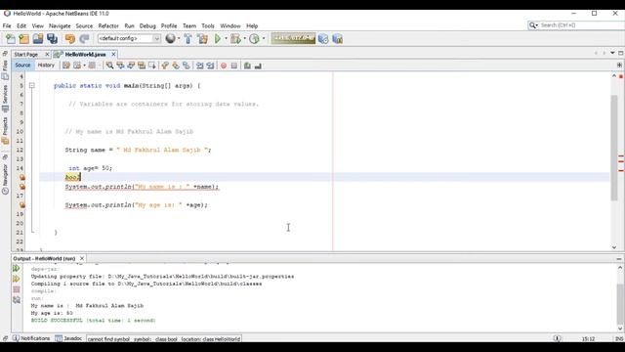Close the Output HelloWorld run tab
This screenshot has height=352, width=625.
[x=82, y=258]
